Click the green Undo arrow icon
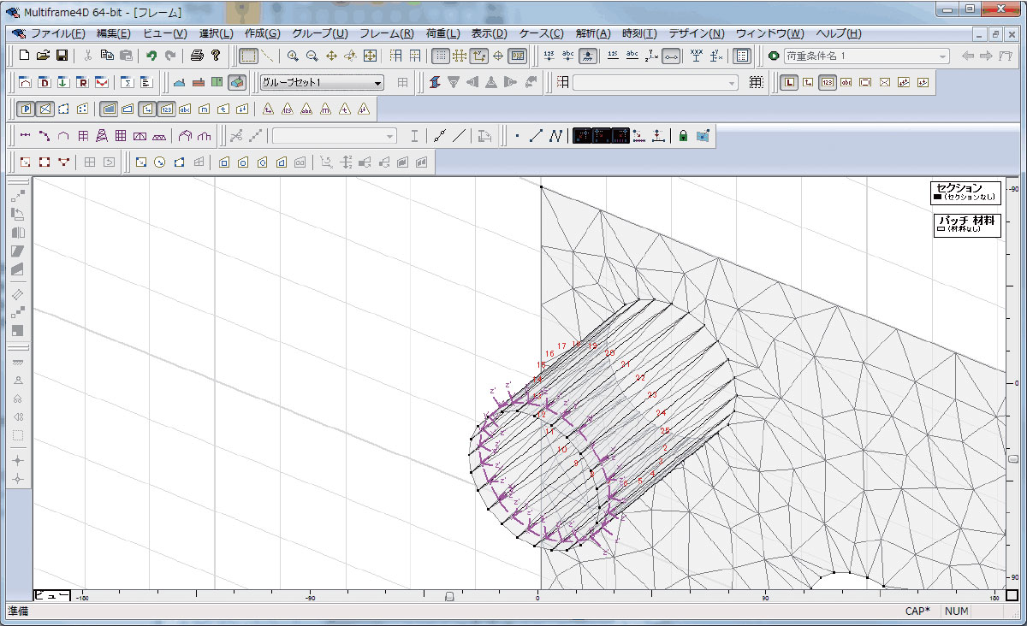The image size is (1027, 626). [x=151, y=56]
